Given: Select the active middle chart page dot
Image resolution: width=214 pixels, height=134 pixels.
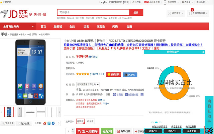Looking at the screenshot, I should (156, 122).
